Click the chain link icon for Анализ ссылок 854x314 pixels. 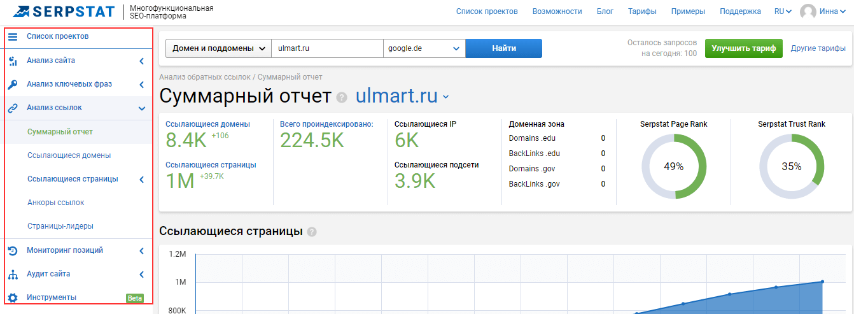(x=13, y=108)
